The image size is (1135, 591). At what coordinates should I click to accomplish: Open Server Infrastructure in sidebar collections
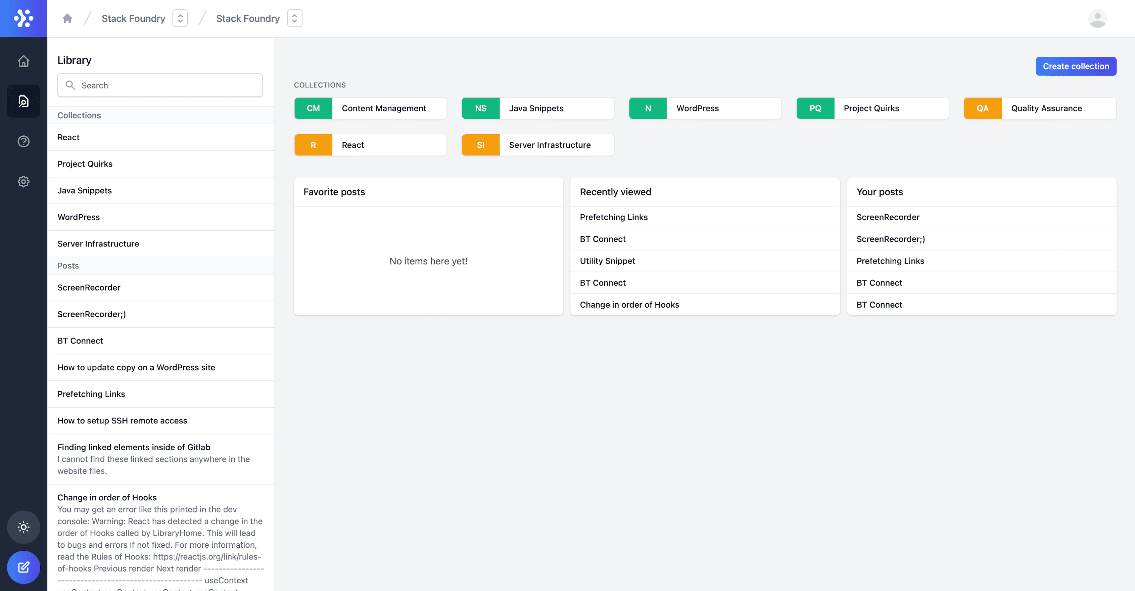98,244
